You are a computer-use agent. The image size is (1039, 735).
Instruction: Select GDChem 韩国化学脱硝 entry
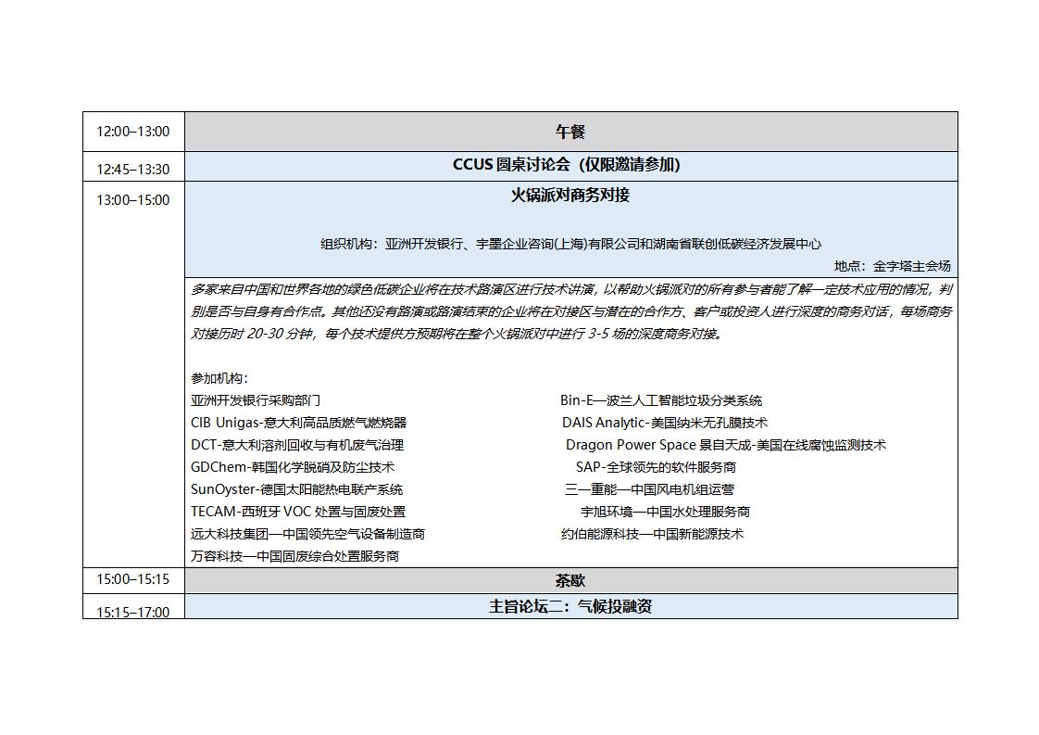pyautogui.click(x=293, y=467)
